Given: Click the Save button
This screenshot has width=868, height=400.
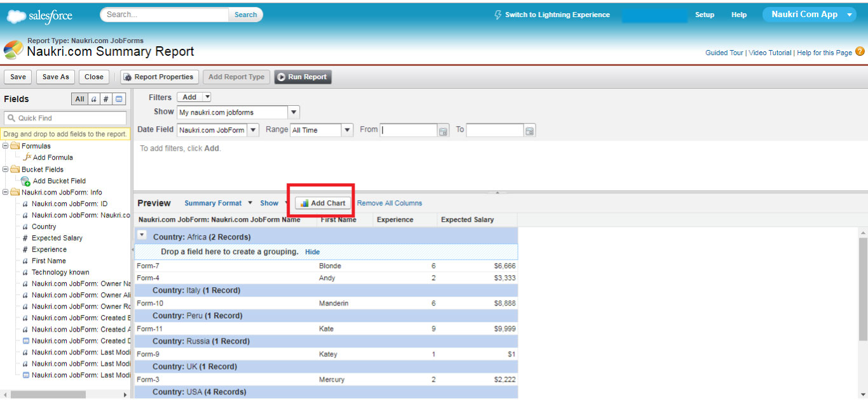Looking at the screenshot, I should point(18,77).
